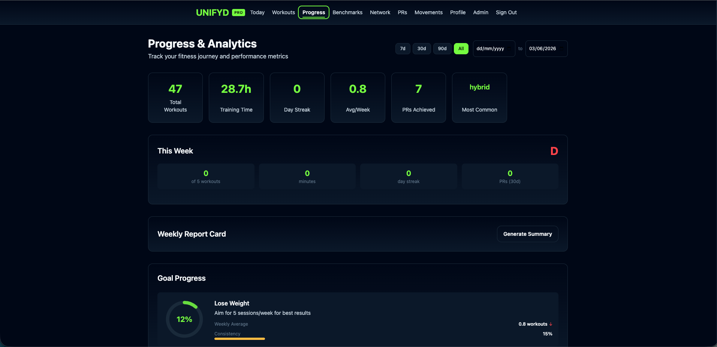This screenshot has width=717, height=347.
Task: Click the 12% circular progress ring
Action: 184,319
